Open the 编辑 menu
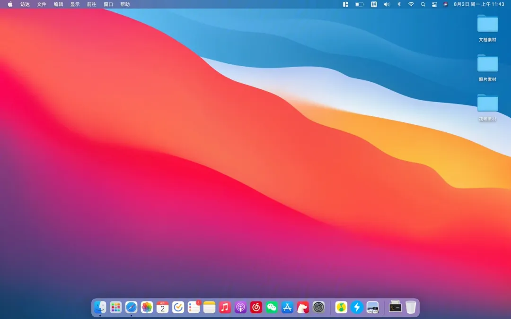Image resolution: width=511 pixels, height=319 pixels. tap(58, 4)
